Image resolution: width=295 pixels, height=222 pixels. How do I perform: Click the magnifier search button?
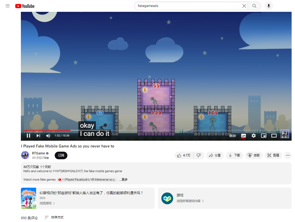(x=254, y=6)
